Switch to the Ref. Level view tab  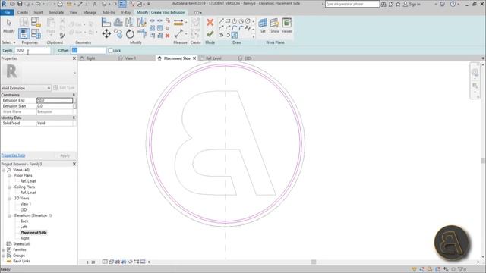213,58
